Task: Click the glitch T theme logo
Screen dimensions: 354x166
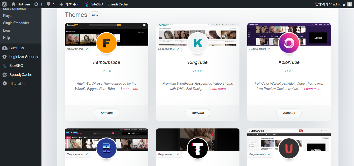Action: pyautogui.click(x=198, y=148)
